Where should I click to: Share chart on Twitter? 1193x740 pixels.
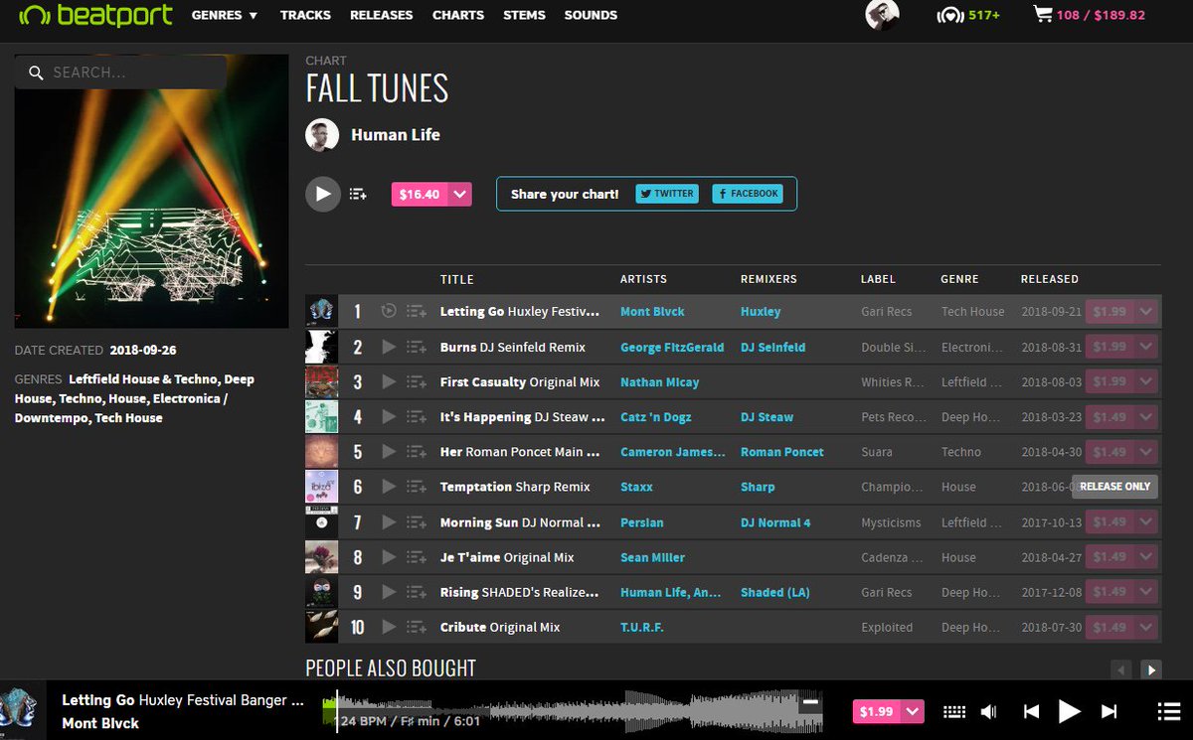click(x=667, y=194)
